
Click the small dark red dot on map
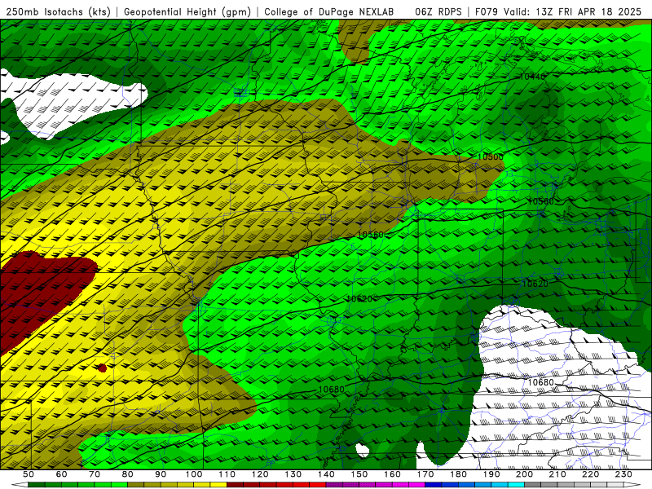coord(103,368)
